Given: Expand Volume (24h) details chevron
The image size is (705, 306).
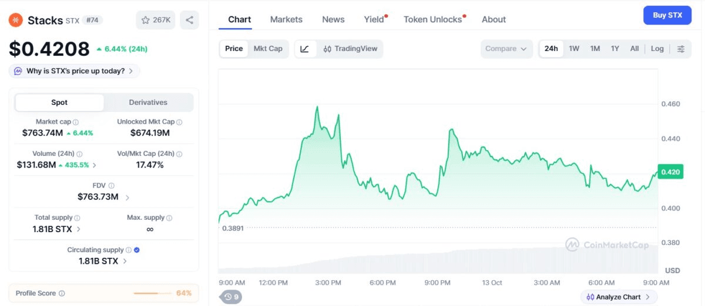Looking at the screenshot, I should (x=95, y=165).
